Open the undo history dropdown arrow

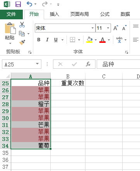36,4
